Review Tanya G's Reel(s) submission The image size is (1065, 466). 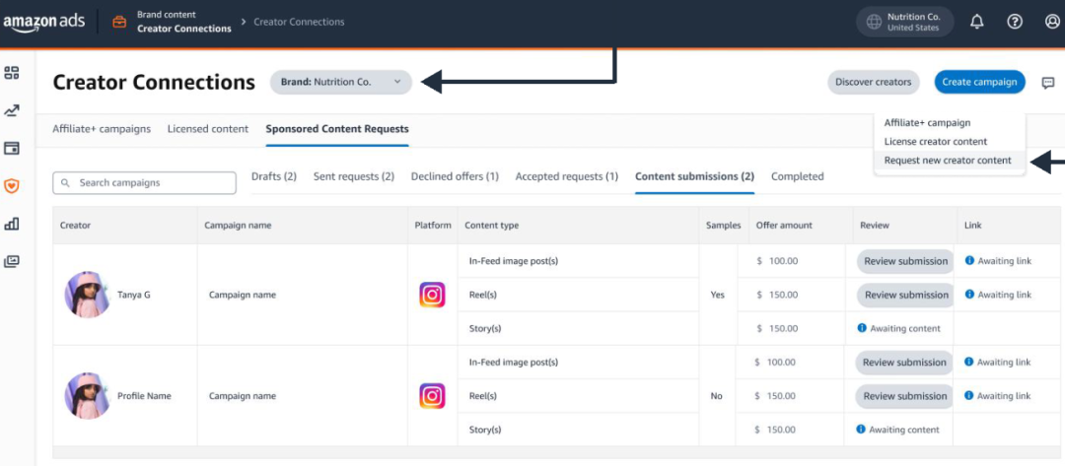point(905,295)
